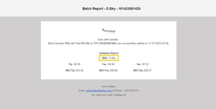Click the iPOSpays logo
This screenshot has width=216, height=109.
tap(109, 31)
